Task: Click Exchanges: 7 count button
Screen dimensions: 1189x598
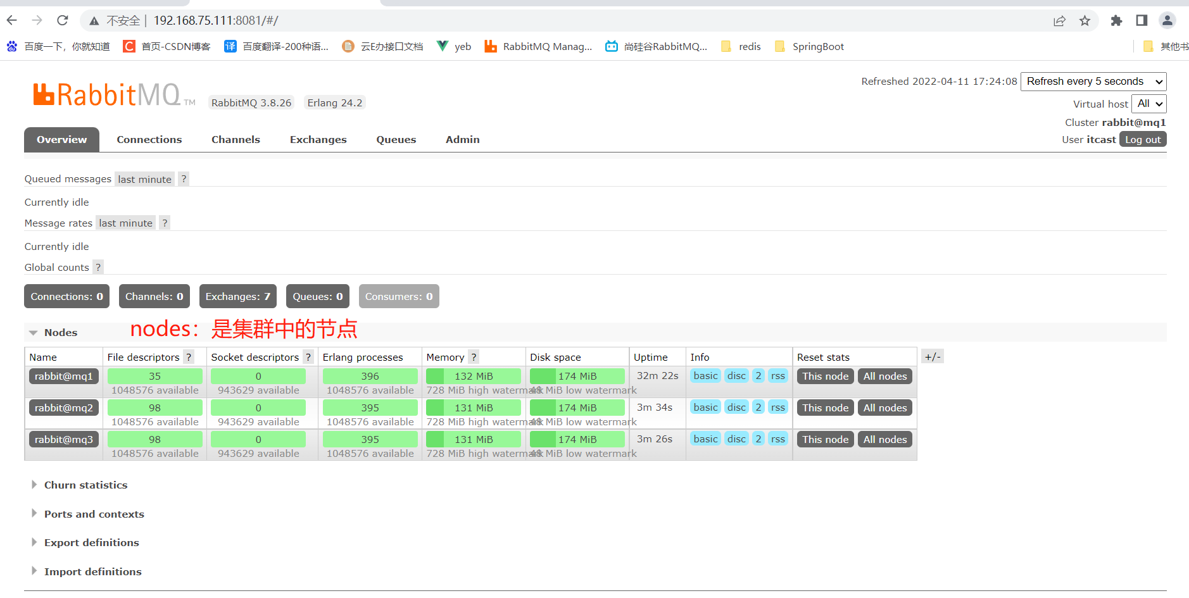Action: (238, 296)
